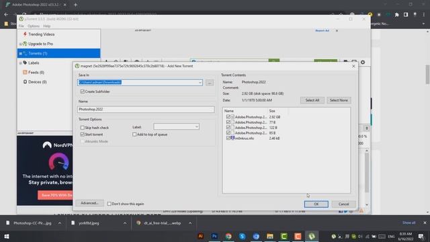Open yotkfitd.jpeg download options arrow
The image size is (430, 242).
point(125,223)
